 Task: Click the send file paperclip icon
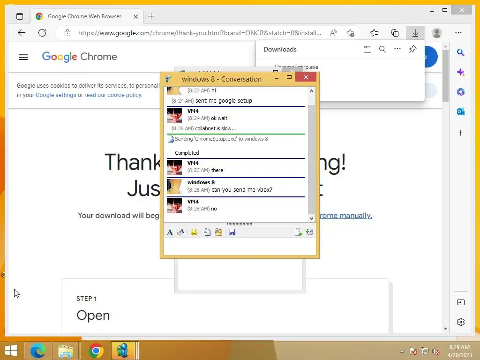[x=207, y=232]
